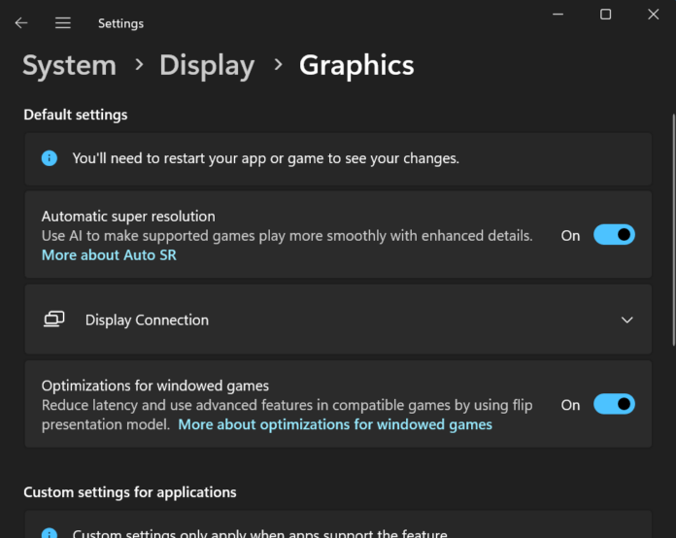Go back using the back arrow
Viewport: 676px width, 538px height.
click(x=21, y=22)
